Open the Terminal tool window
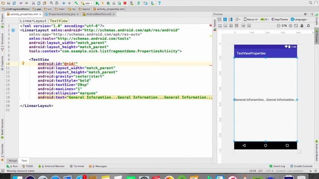 click(77, 166)
